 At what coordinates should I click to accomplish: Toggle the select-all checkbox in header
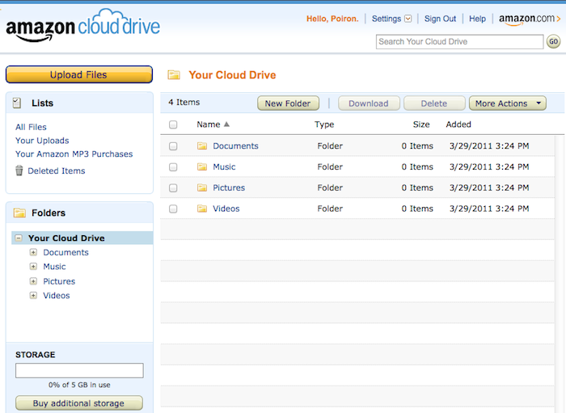[x=173, y=125]
